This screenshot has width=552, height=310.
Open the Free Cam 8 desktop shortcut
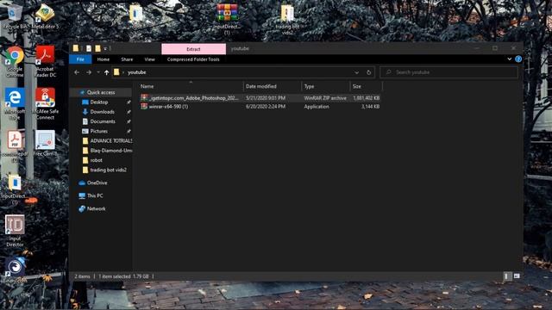pos(45,144)
